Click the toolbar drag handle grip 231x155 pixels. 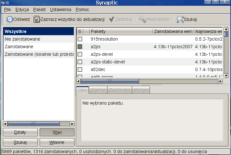coord(2,19)
